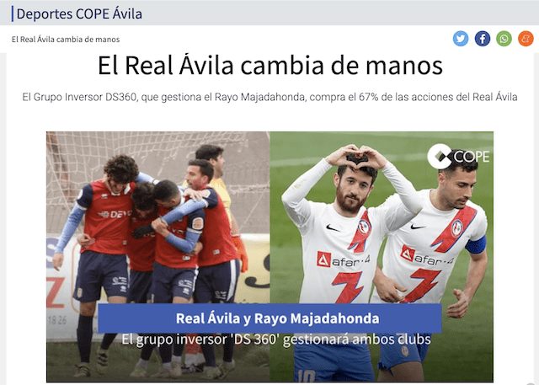This screenshot has width=539, height=385.
Task: Click the orange Menéame share icon
Action: pyautogui.click(x=526, y=39)
